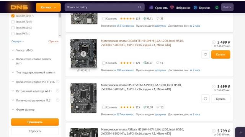
Task: Check the Intel P43 filter
Action: coord(13,33)
